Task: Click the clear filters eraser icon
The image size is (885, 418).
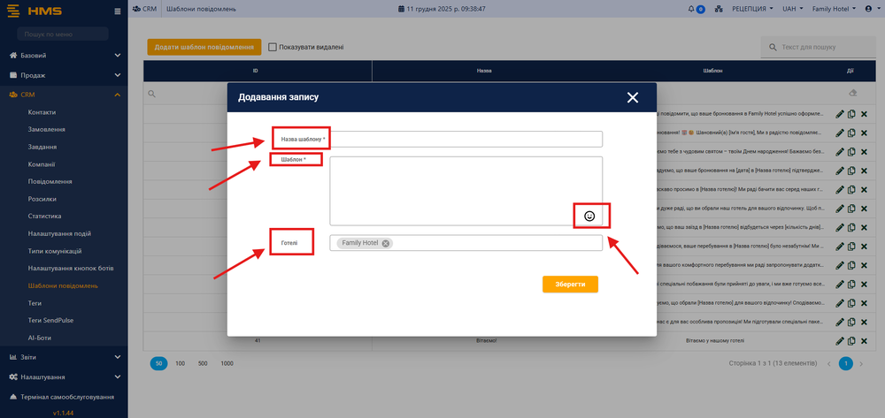Action: point(852,93)
